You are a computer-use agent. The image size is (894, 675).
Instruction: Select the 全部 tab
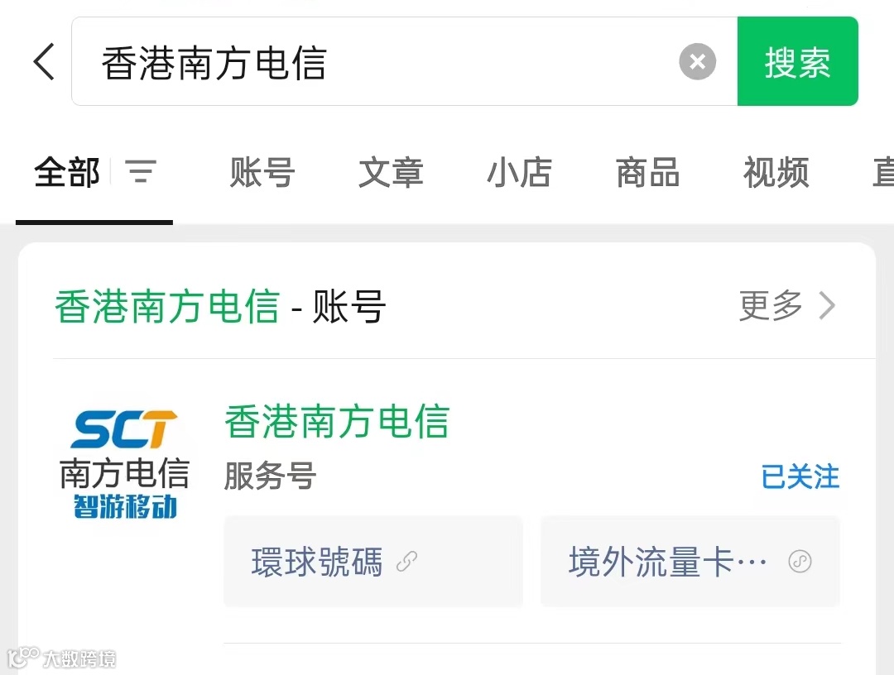pos(67,172)
